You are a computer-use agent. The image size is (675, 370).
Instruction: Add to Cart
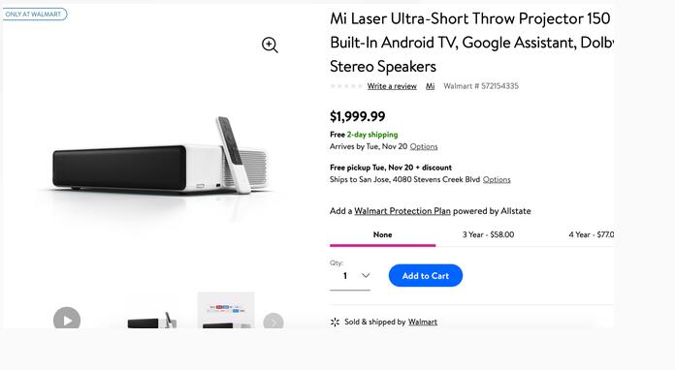coord(426,275)
